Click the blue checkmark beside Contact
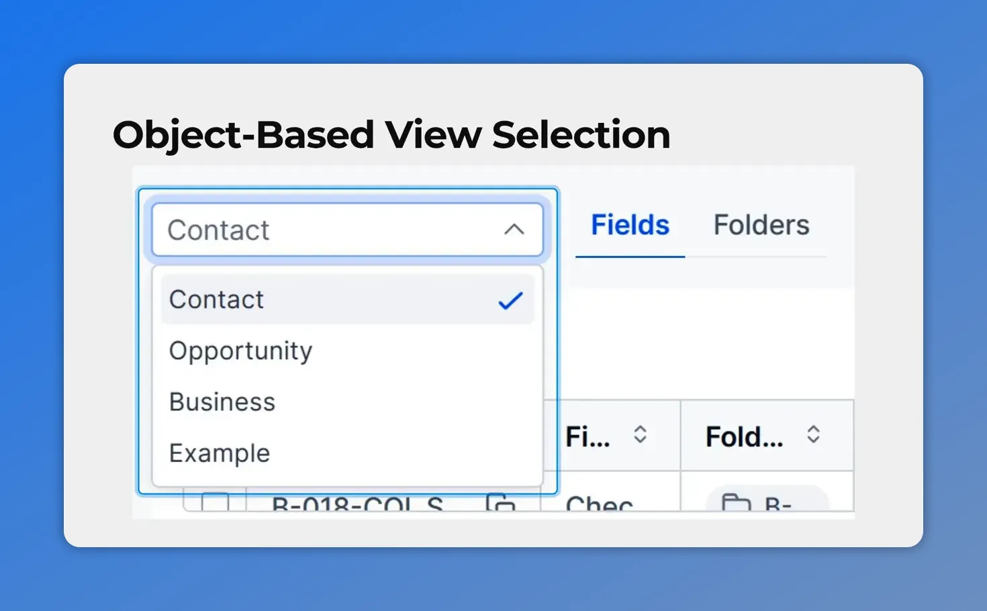 point(510,300)
